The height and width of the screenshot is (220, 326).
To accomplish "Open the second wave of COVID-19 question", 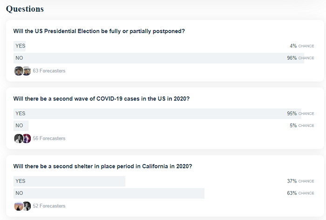I will [102, 99].
